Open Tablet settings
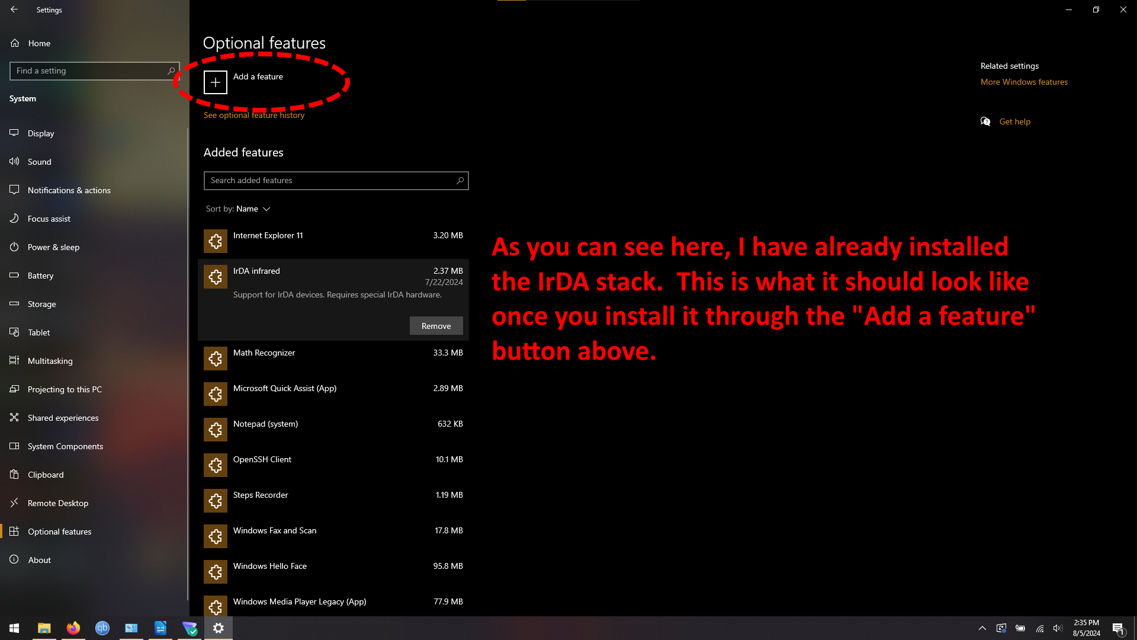 (95, 332)
